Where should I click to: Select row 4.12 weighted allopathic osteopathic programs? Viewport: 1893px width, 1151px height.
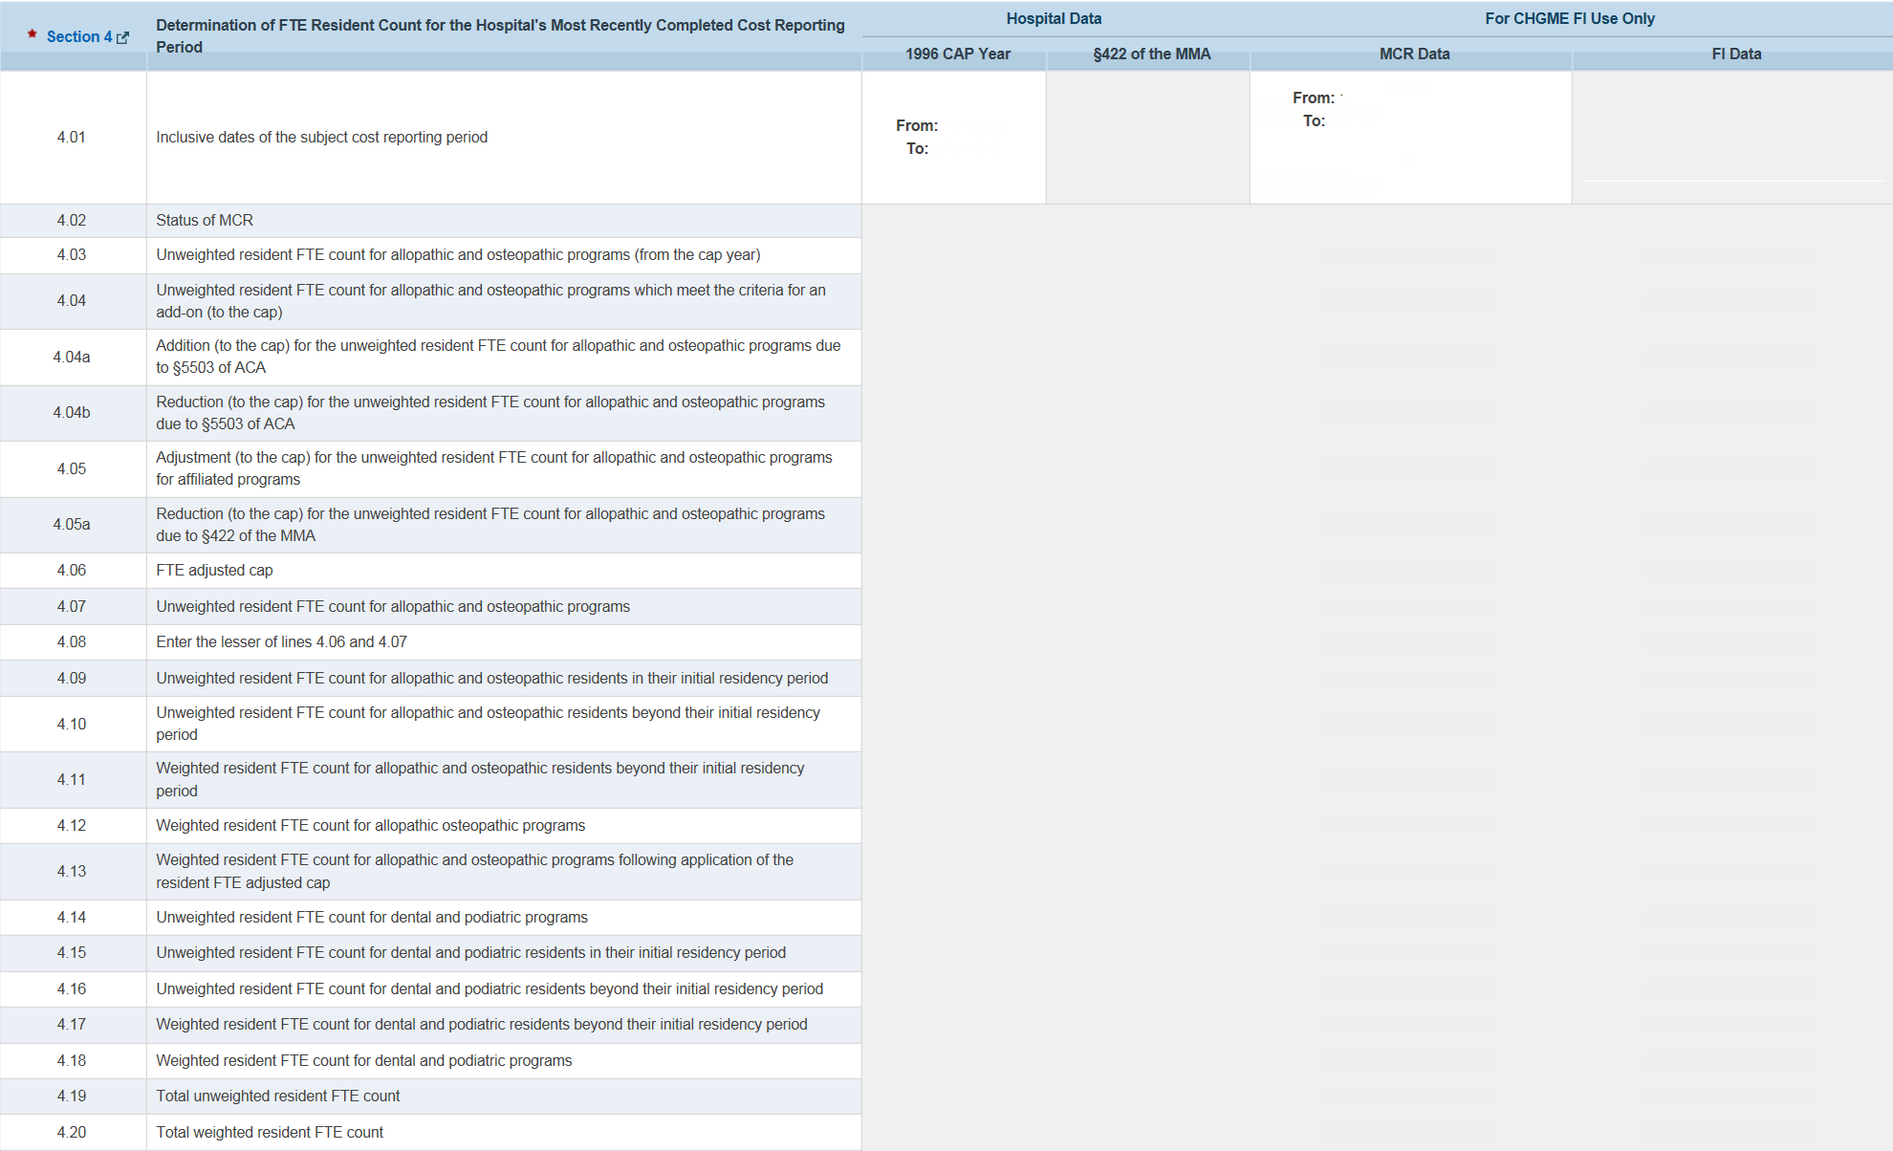370,825
